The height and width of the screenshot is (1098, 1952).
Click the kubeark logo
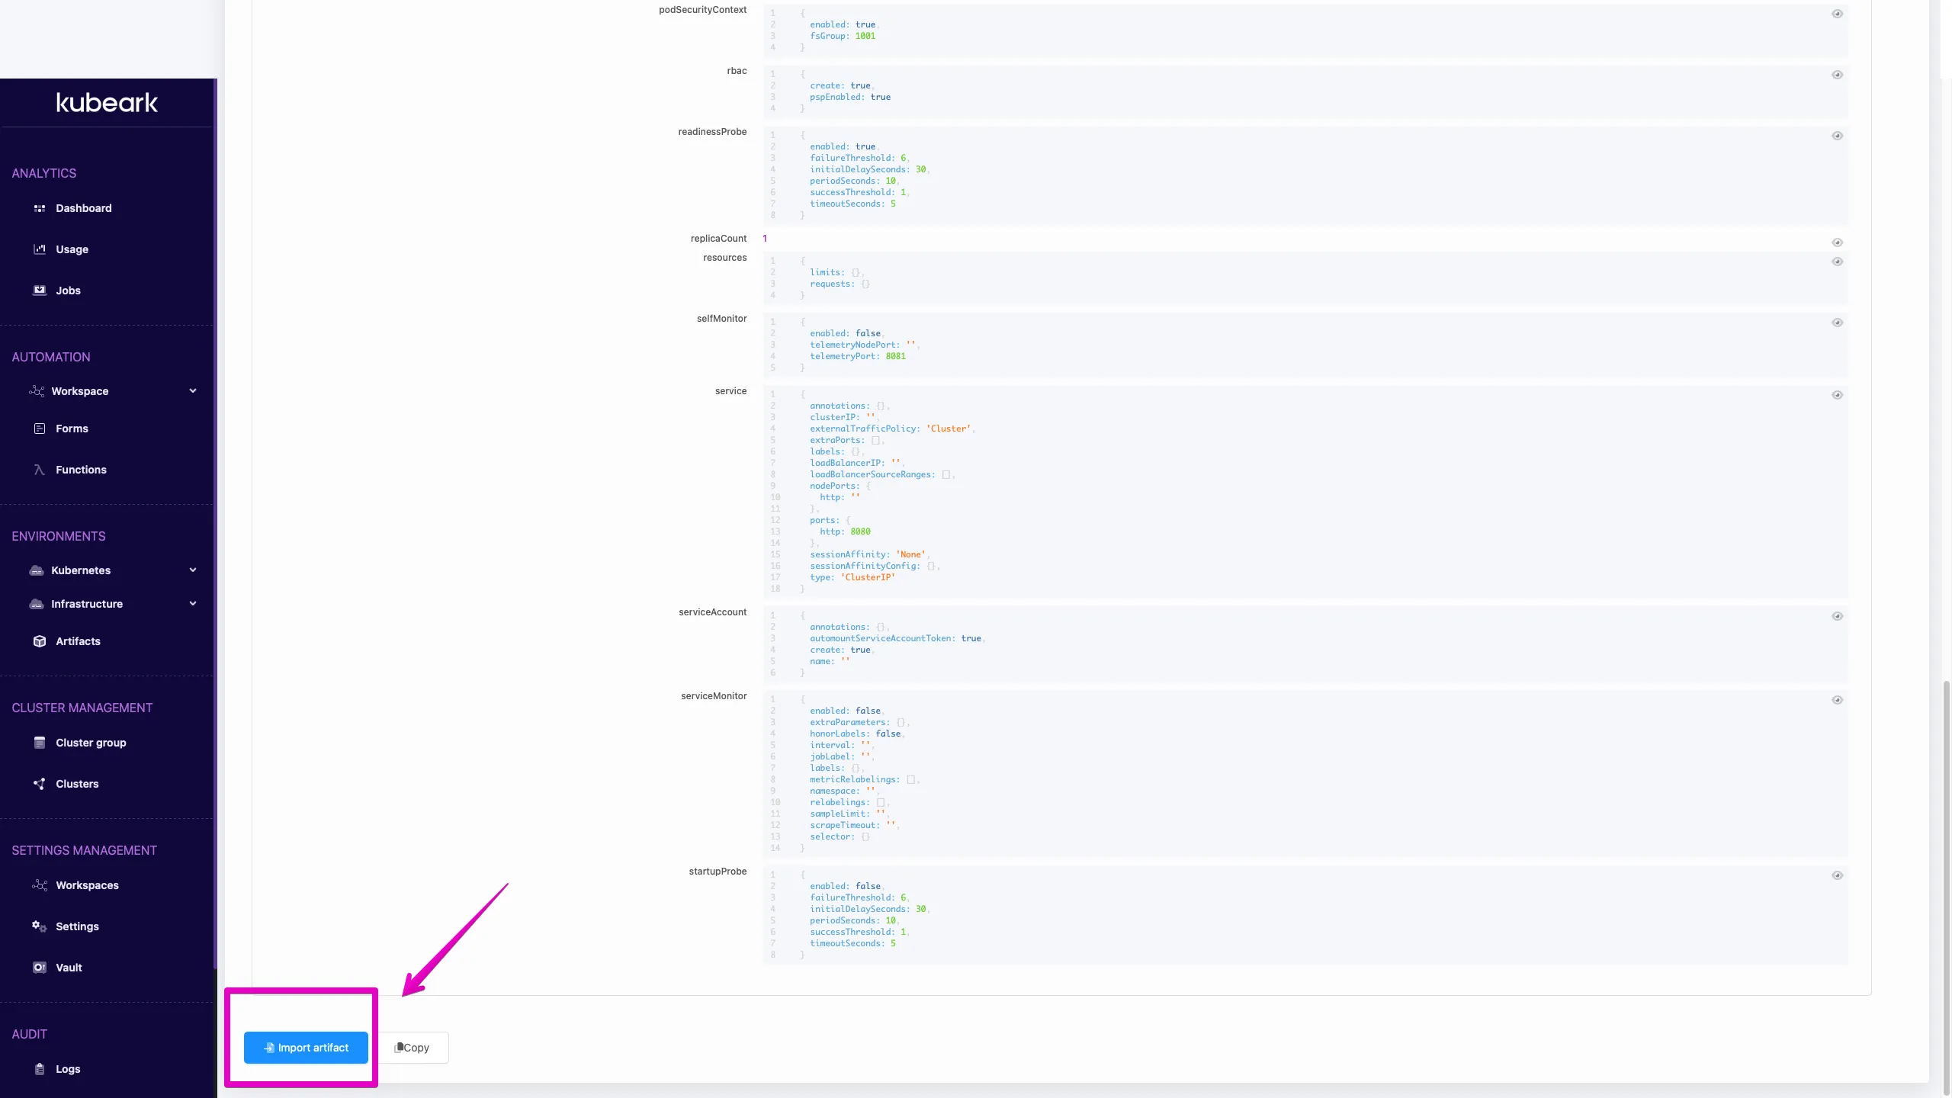(107, 103)
